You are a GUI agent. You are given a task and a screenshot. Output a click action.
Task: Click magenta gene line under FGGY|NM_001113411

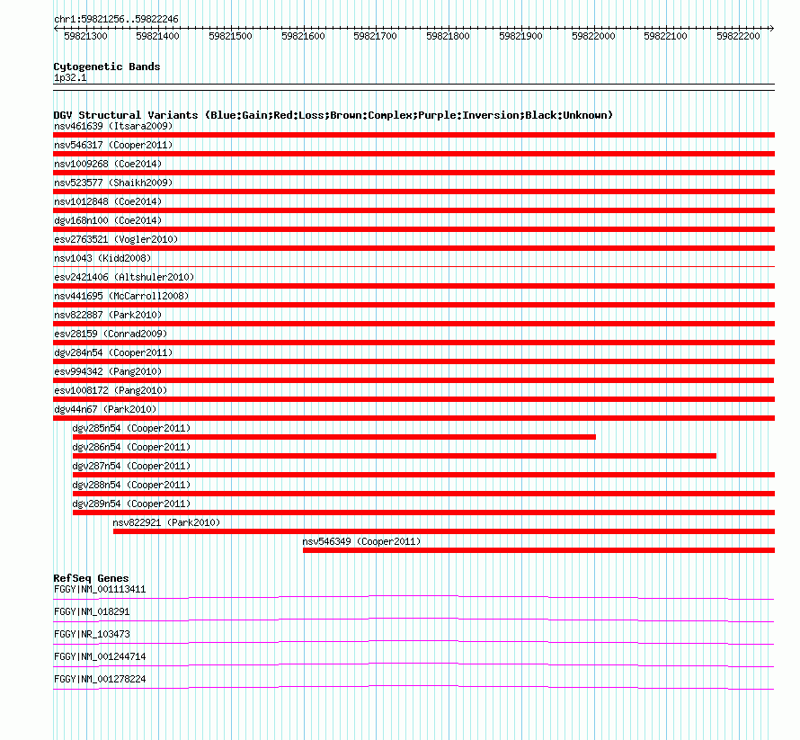click(413, 597)
